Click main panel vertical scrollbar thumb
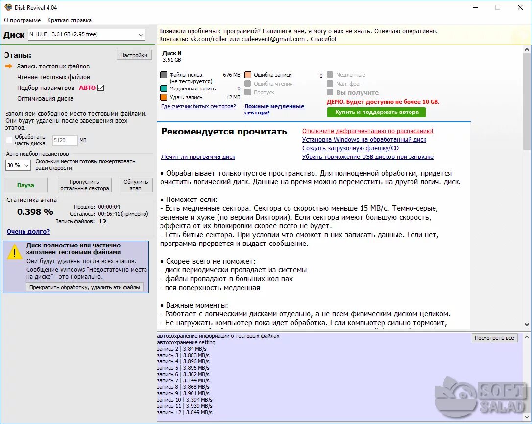Screen dimensions: 532x424 [x=527, y=102]
